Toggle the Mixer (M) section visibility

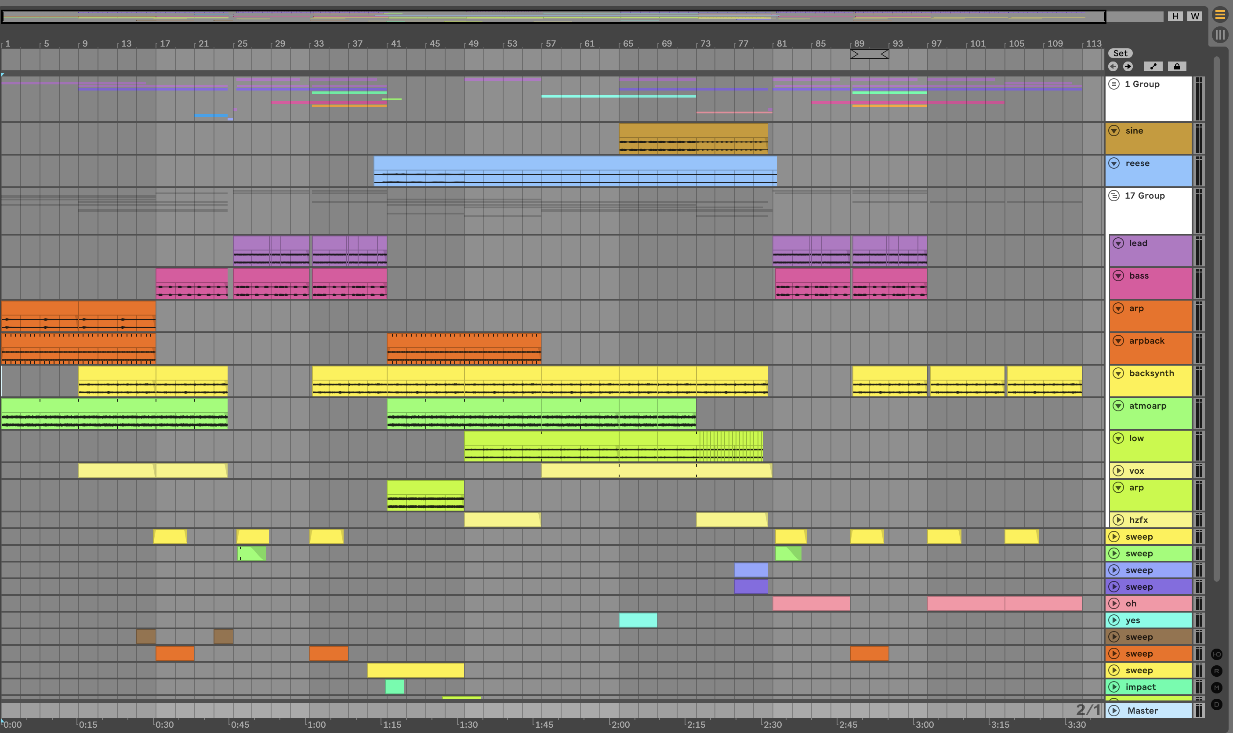pos(1216,688)
